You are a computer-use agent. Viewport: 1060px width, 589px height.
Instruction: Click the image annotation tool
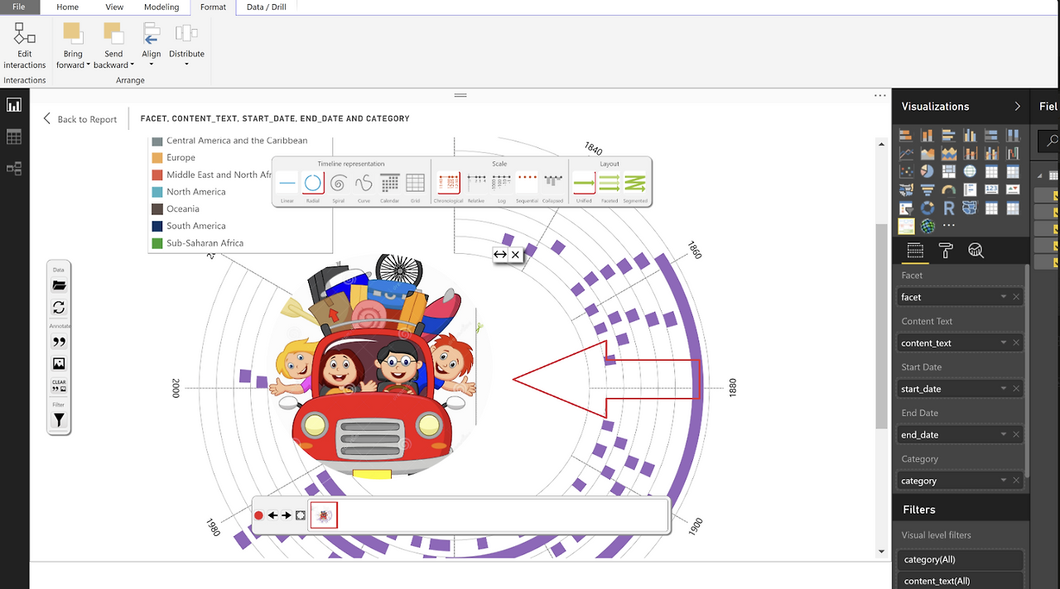pos(59,364)
